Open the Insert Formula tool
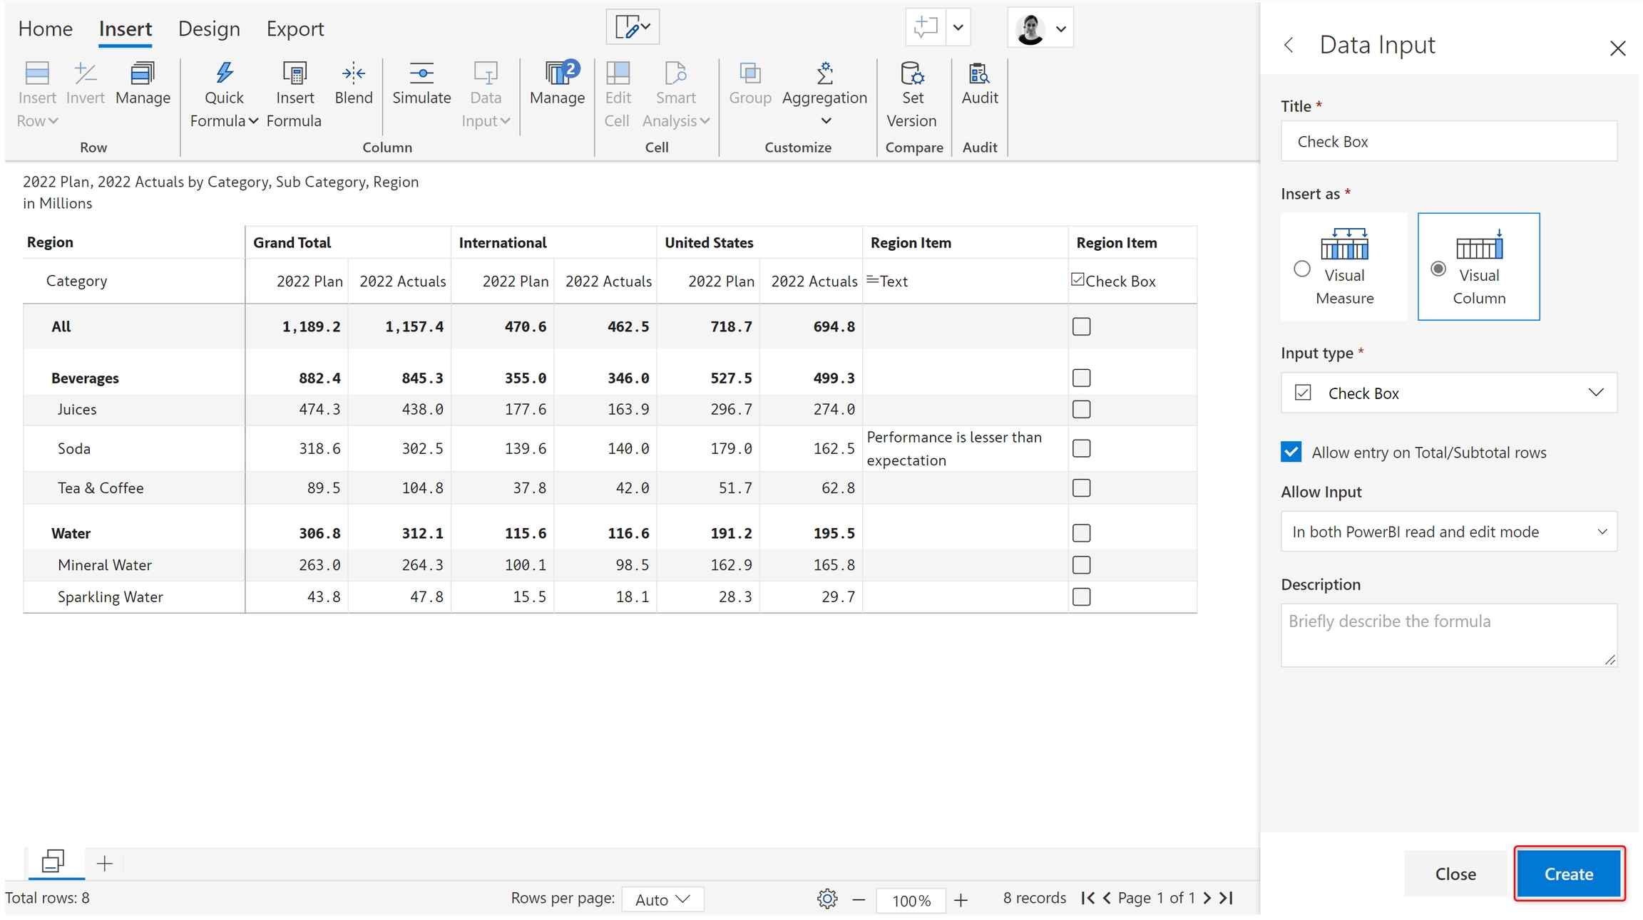 (294, 73)
